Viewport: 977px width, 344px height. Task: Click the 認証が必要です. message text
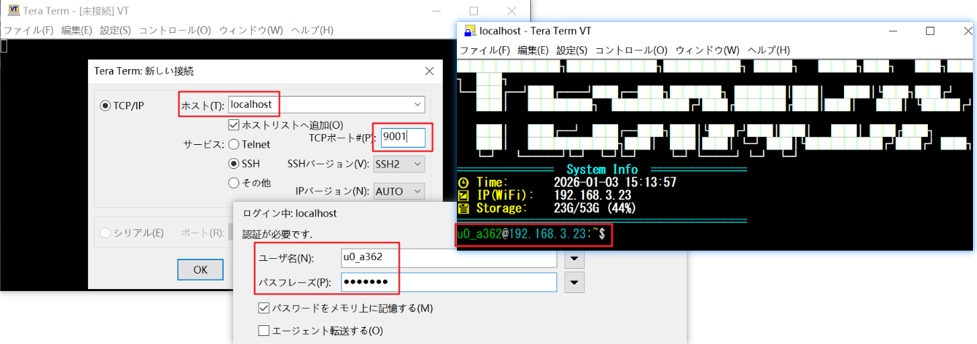(x=278, y=234)
